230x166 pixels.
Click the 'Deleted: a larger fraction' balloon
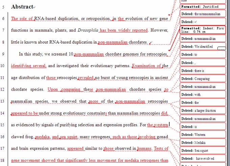[203, 111]
